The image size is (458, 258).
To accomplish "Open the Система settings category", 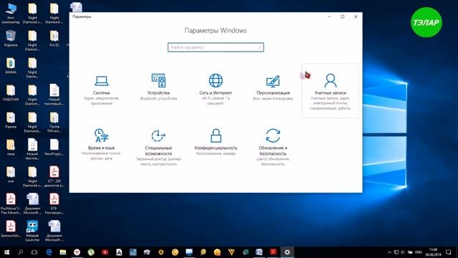I will coord(102,90).
